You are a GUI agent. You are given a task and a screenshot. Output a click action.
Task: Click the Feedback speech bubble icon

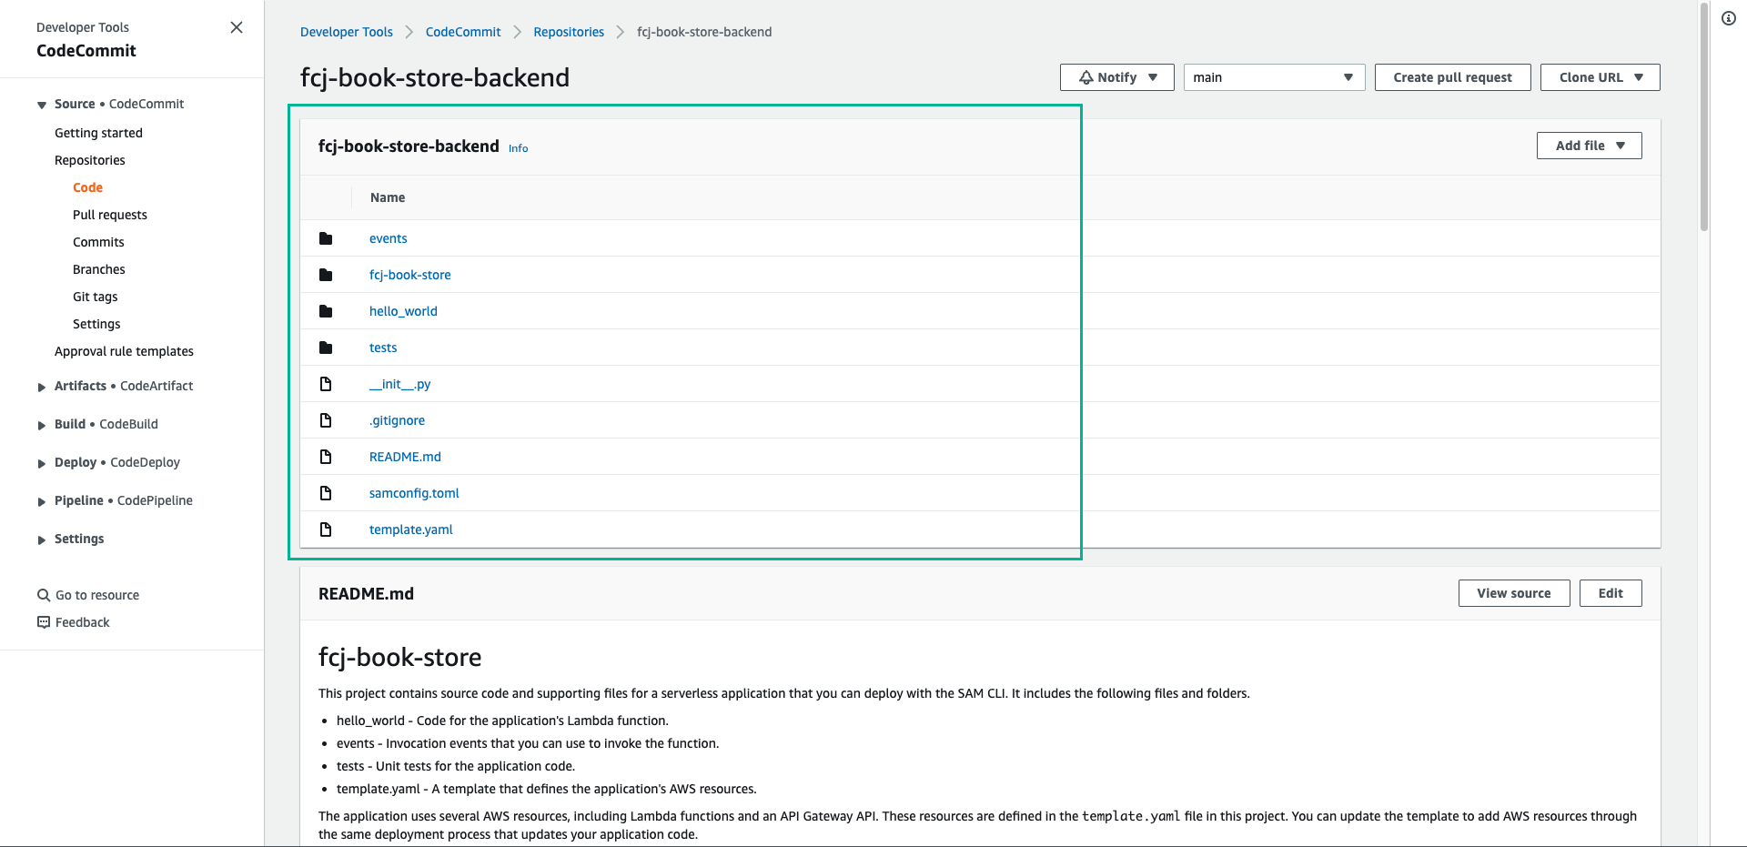[44, 622]
